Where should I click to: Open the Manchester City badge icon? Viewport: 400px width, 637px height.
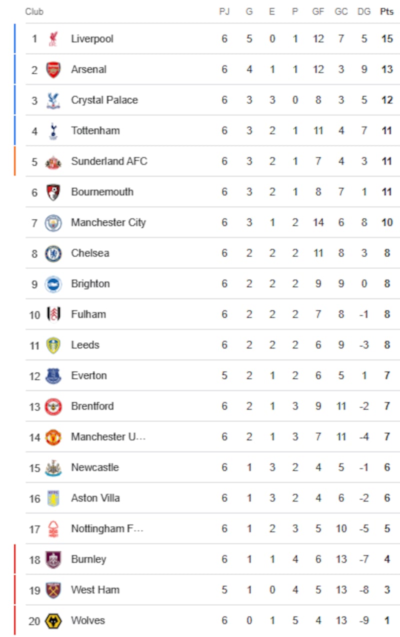tap(53, 222)
